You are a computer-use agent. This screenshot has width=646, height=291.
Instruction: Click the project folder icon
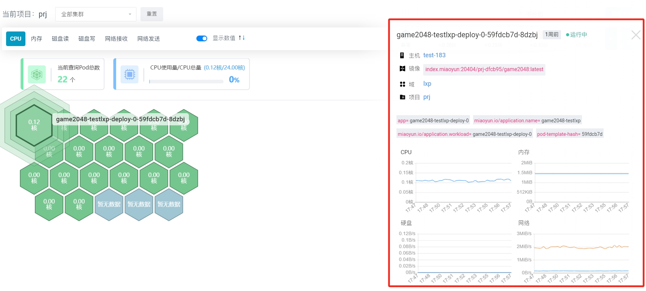click(402, 97)
